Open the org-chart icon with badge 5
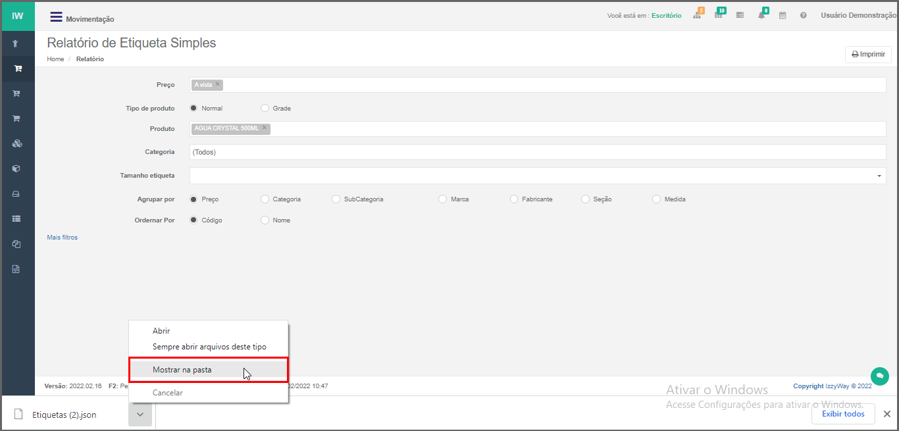 coord(698,14)
